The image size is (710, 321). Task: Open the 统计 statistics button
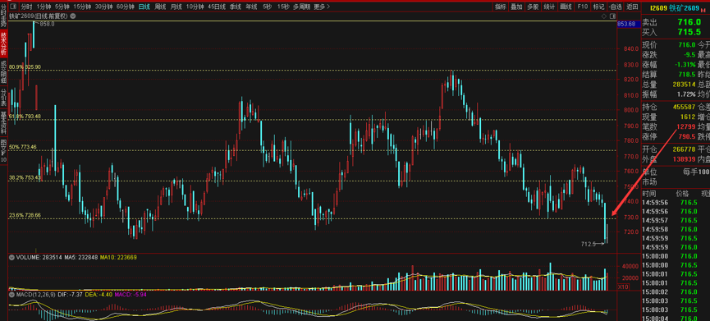pos(549,7)
